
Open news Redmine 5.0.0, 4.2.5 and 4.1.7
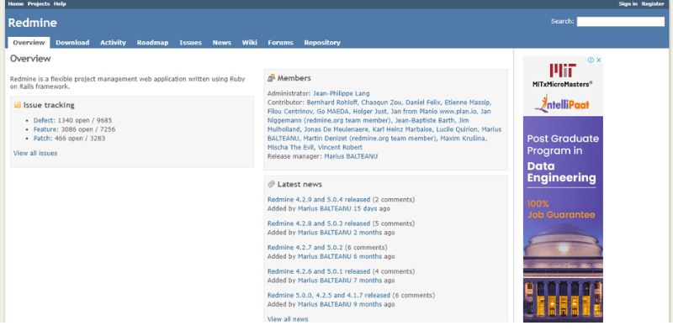(x=329, y=296)
